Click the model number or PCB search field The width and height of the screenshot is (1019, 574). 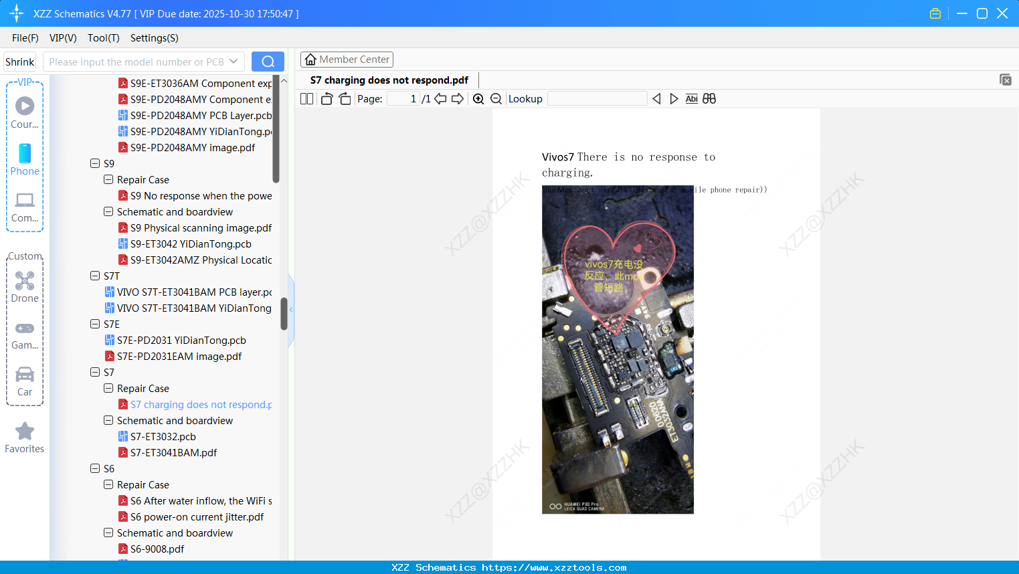tap(136, 62)
